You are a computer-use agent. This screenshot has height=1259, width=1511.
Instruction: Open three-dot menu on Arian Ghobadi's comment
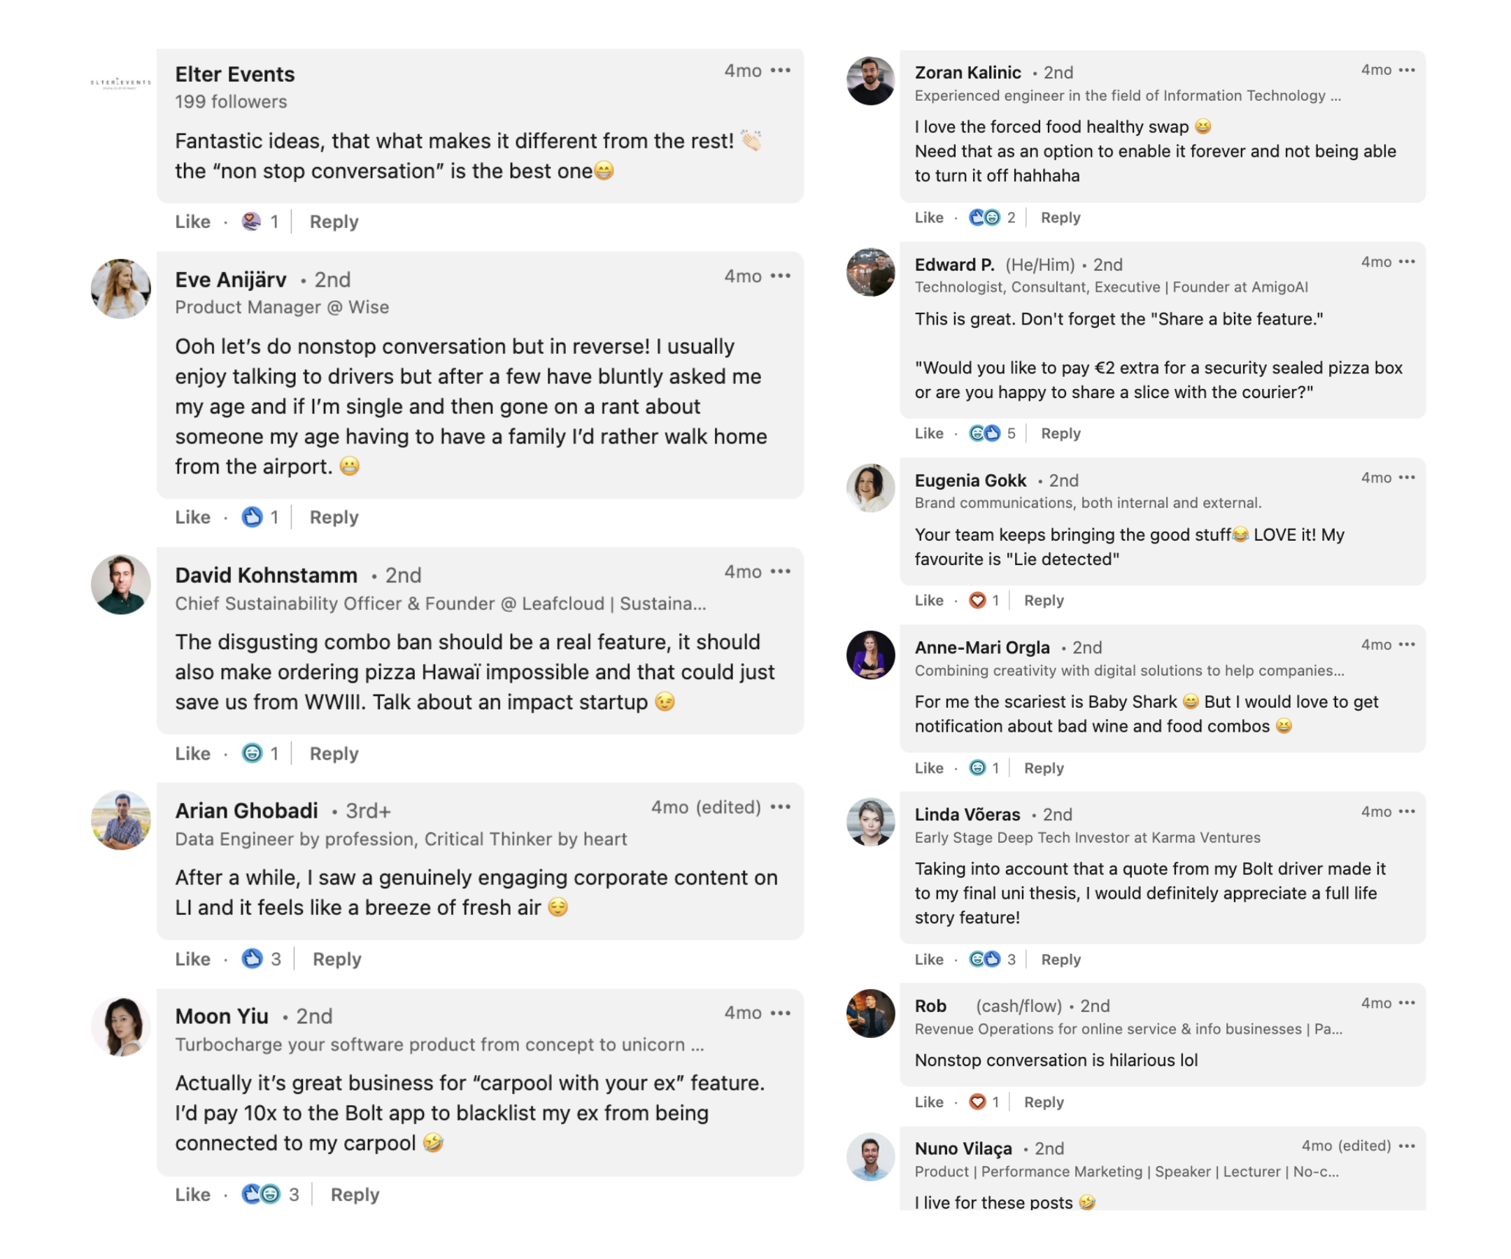(780, 807)
